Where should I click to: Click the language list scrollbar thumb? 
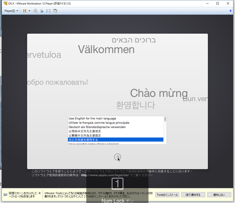pos(165,119)
